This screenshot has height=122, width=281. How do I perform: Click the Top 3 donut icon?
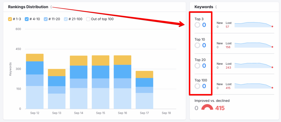(197, 25)
